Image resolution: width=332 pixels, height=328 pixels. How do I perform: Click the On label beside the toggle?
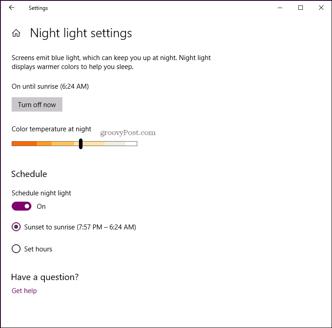coord(41,207)
